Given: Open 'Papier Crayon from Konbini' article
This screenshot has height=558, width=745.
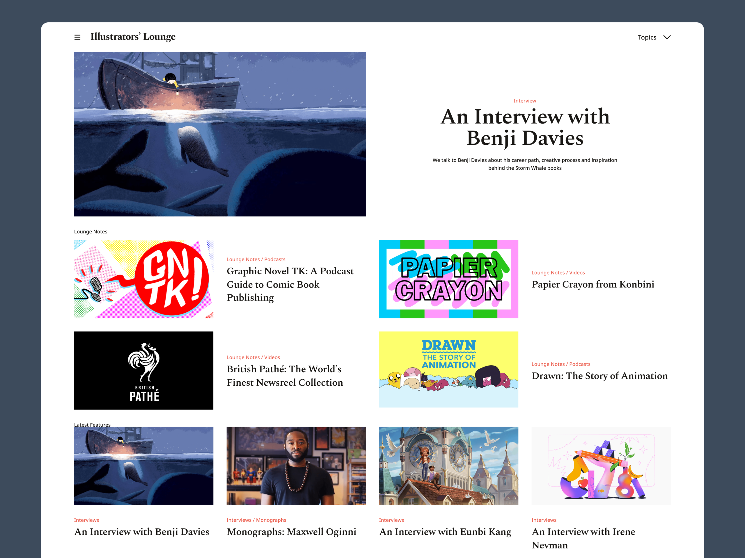Looking at the screenshot, I should (593, 285).
